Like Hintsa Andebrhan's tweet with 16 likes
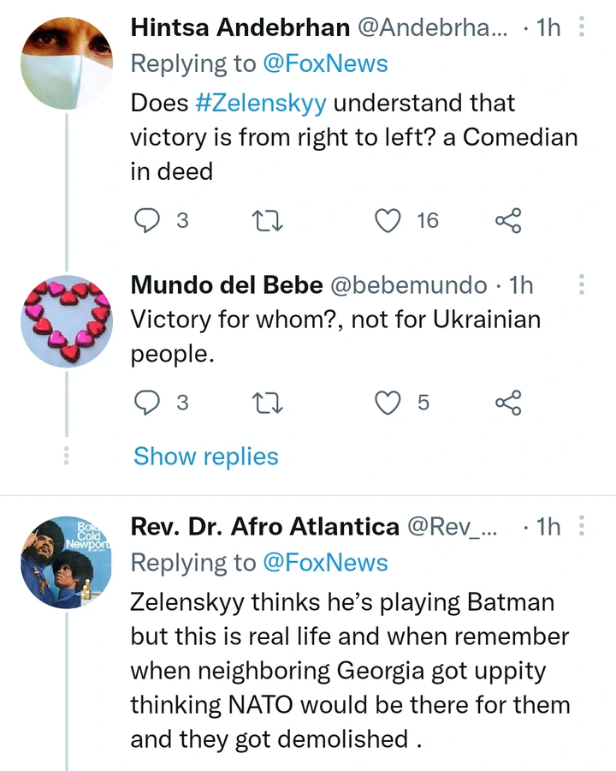 point(389,221)
